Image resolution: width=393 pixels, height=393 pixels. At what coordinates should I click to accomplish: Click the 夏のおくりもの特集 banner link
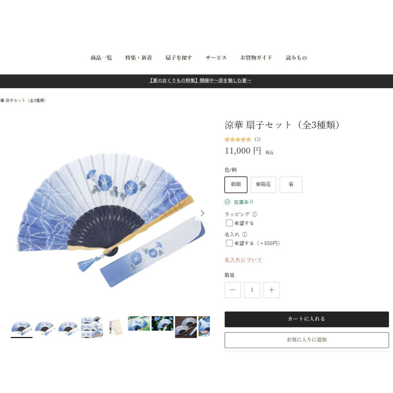tap(200, 81)
